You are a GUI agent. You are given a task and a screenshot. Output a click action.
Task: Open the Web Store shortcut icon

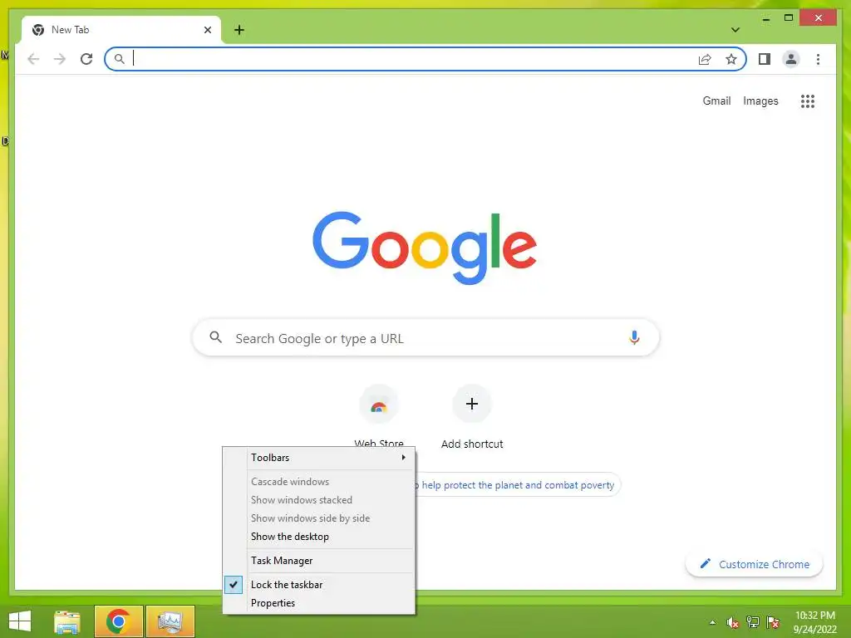pos(379,405)
